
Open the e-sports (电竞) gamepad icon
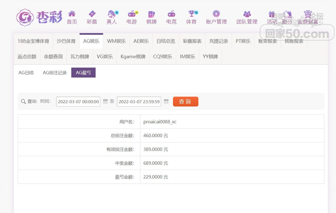click(171, 14)
